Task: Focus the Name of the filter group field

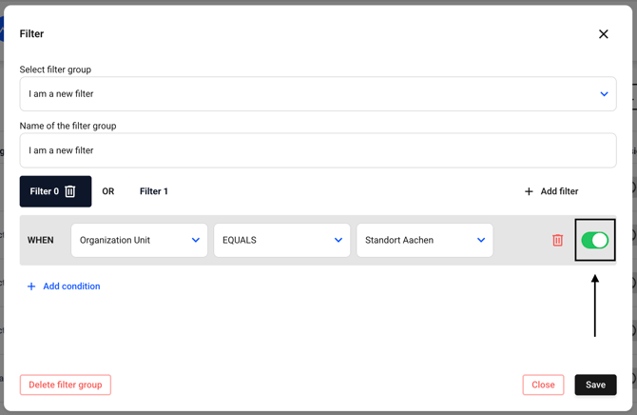Action: [318, 150]
